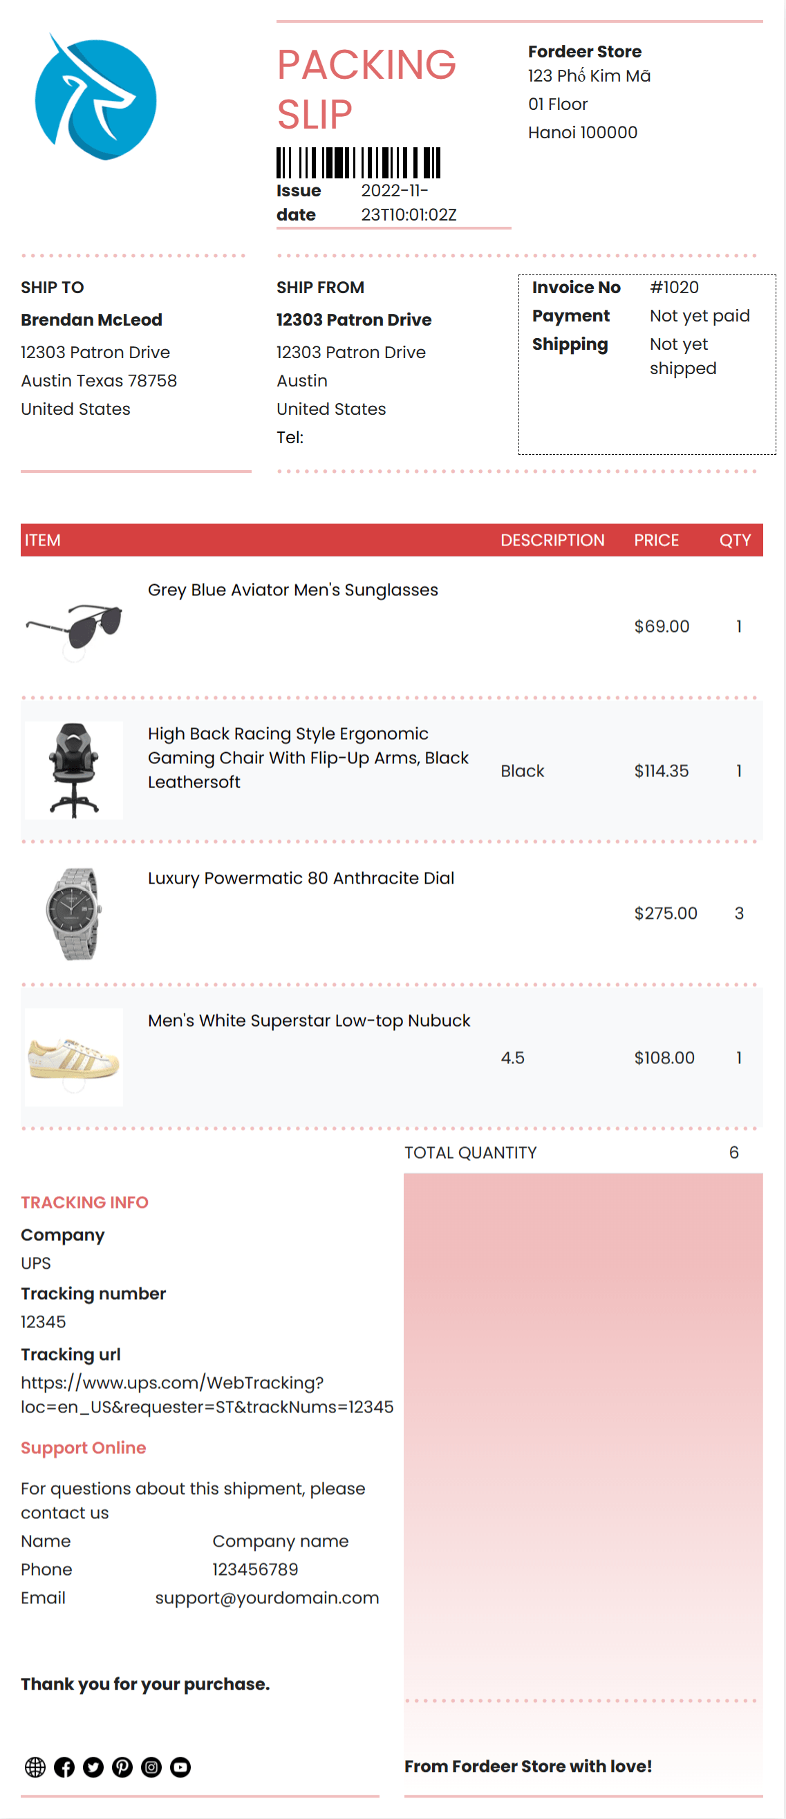Click the blue deer store logo

(95, 97)
